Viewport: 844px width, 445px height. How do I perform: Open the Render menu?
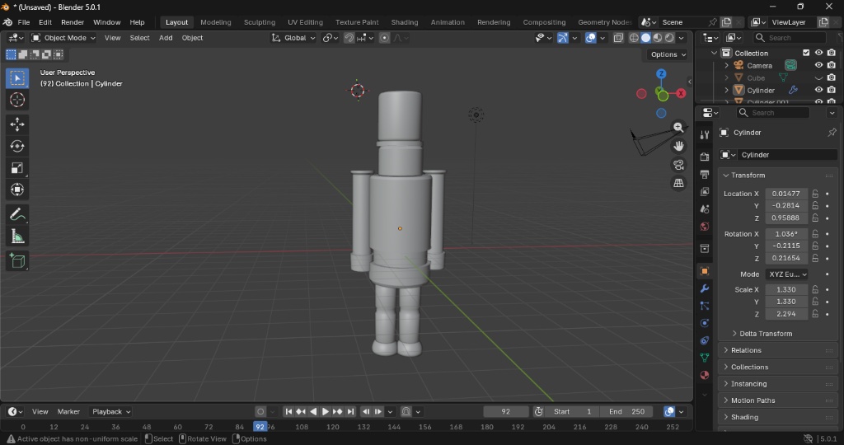[73, 22]
